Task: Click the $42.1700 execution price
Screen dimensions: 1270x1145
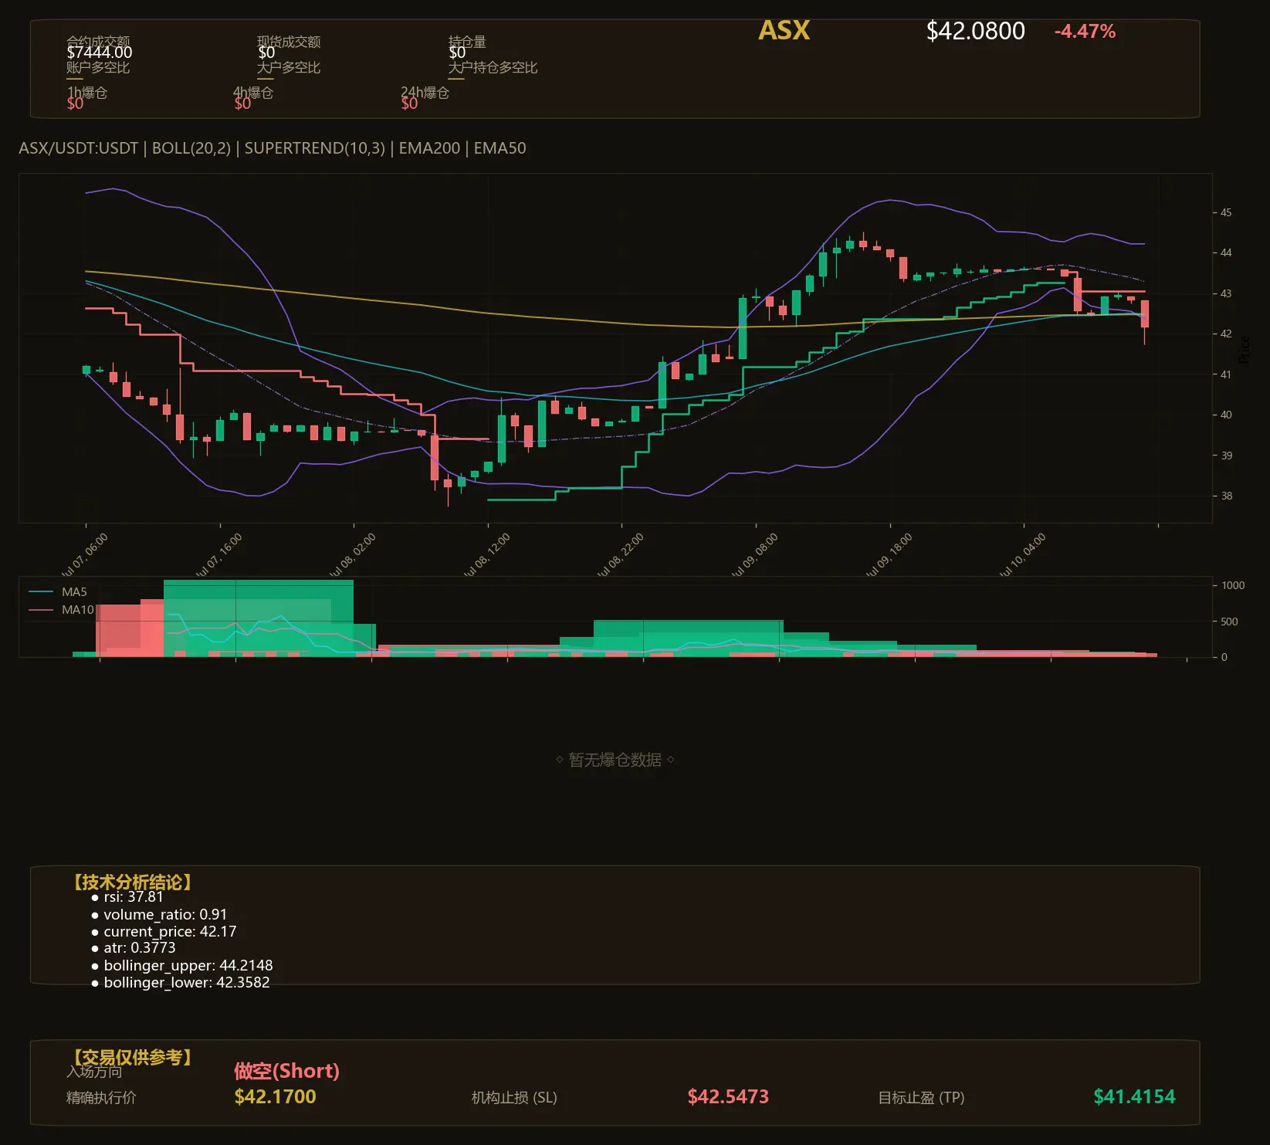Action: (x=275, y=1096)
